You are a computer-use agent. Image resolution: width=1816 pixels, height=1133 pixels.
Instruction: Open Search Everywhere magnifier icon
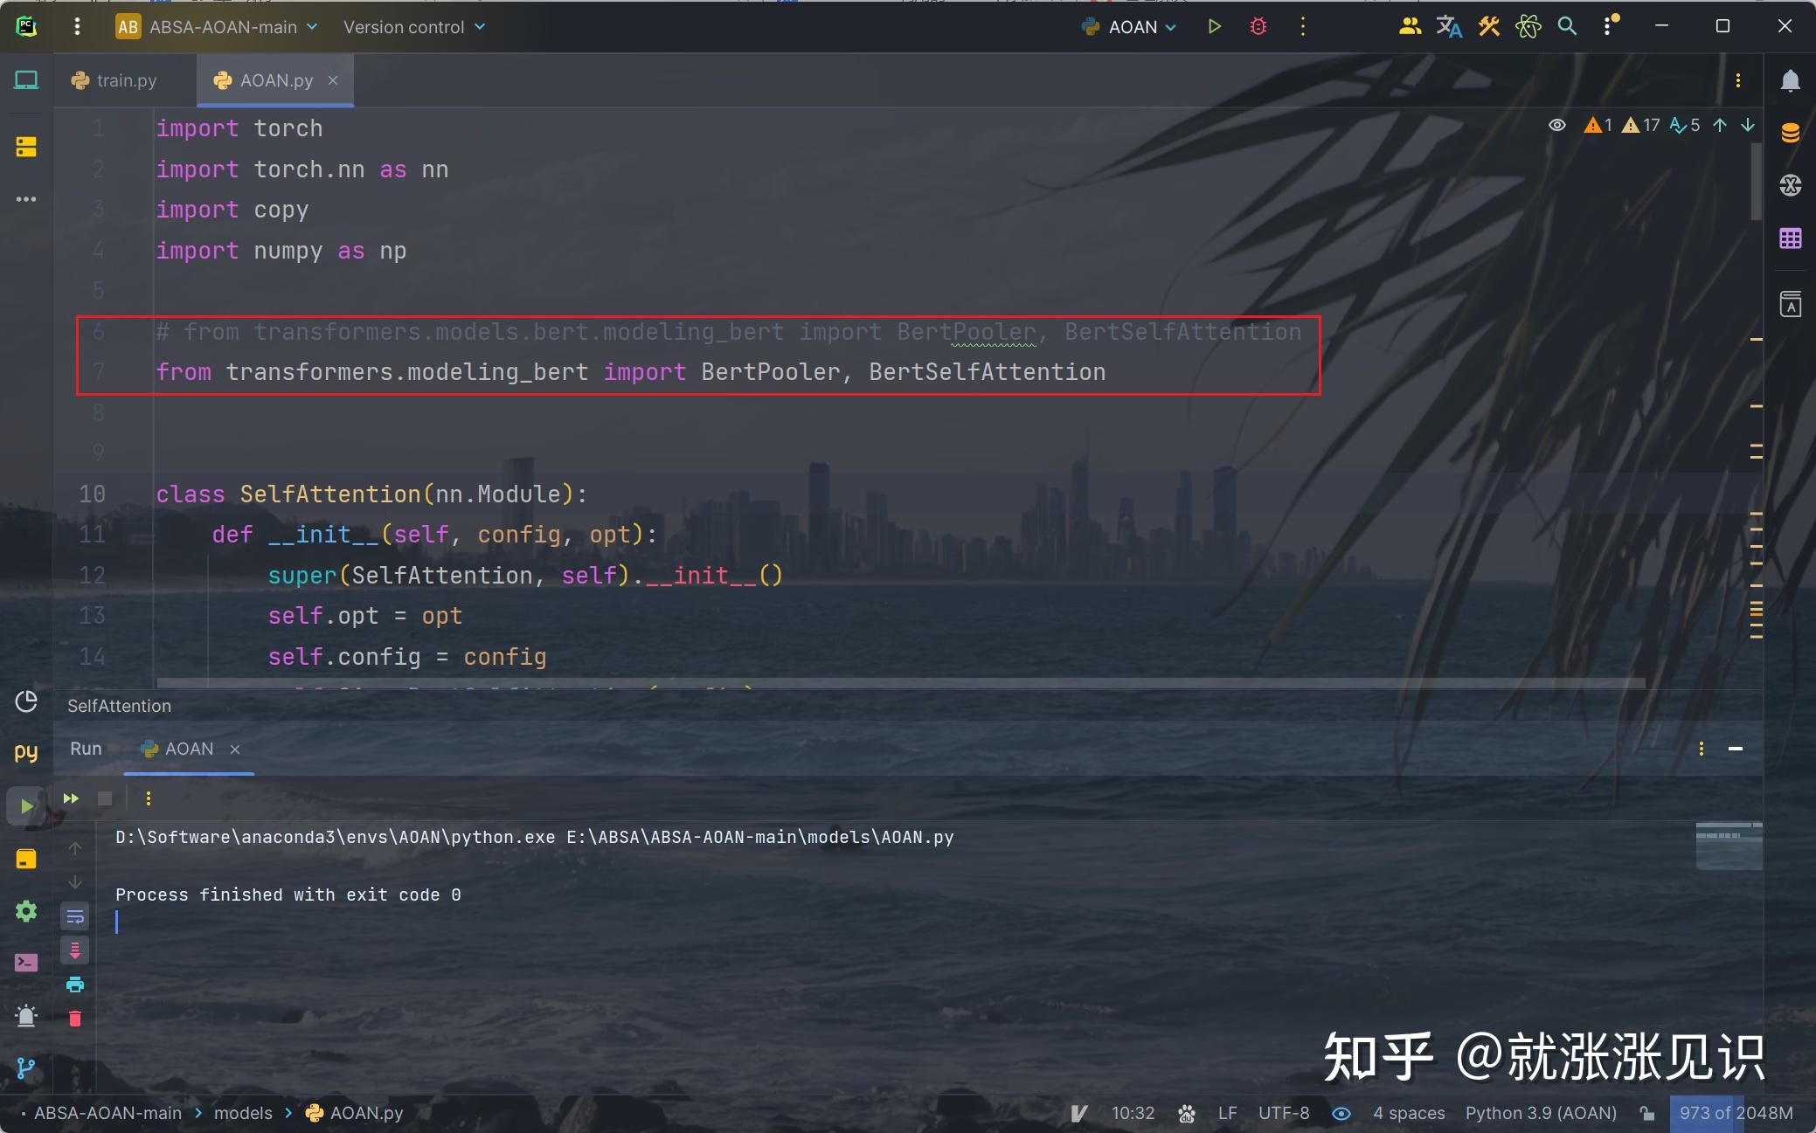point(1567,27)
